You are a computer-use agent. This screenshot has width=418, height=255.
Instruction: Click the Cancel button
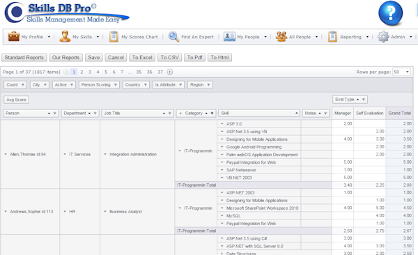pos(116,57)
